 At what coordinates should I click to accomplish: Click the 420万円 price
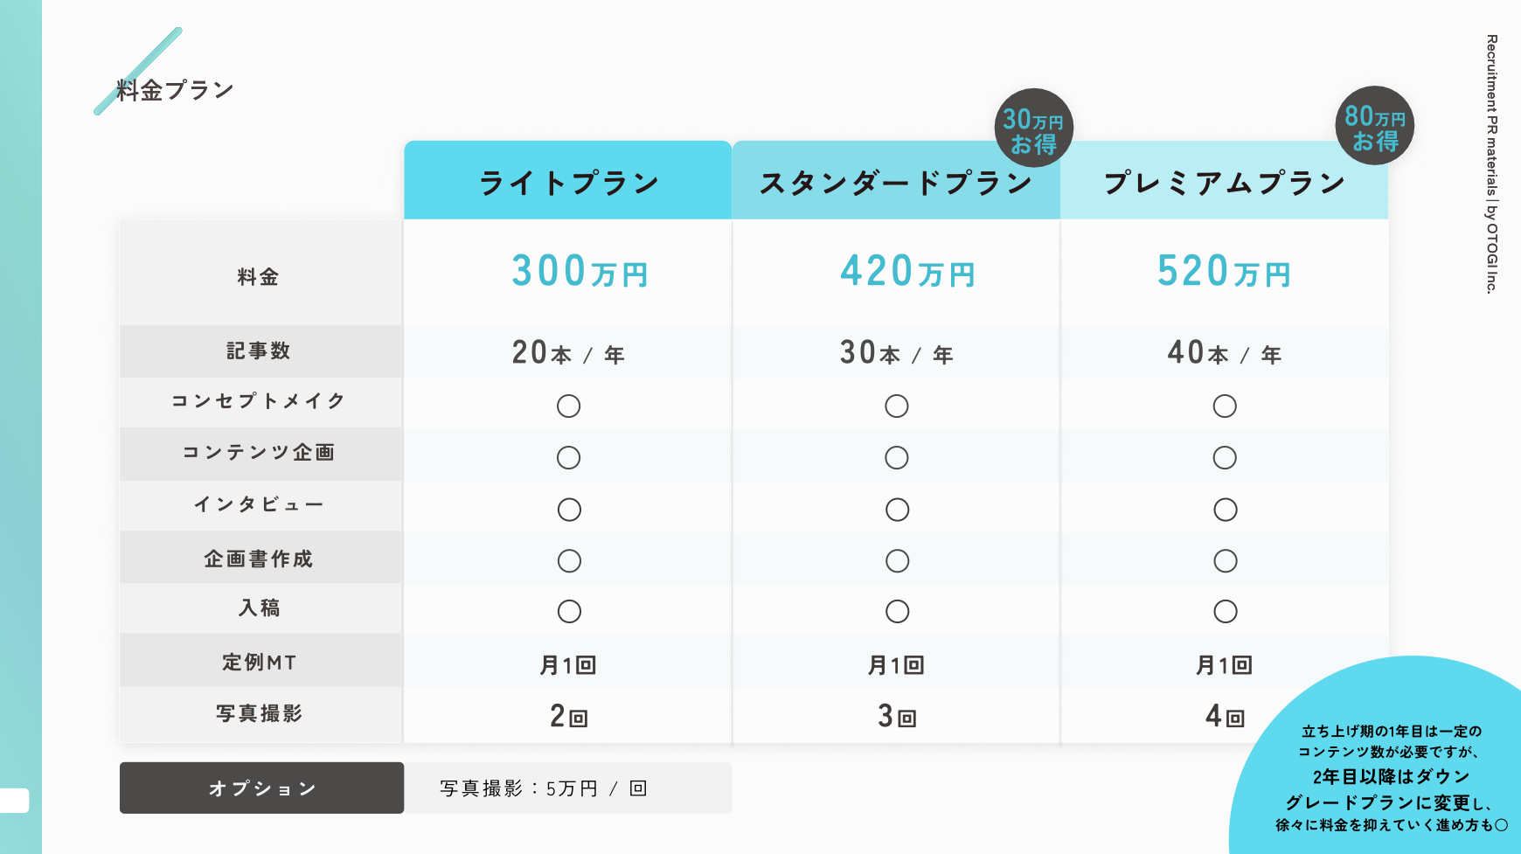(x=907, y=272)
